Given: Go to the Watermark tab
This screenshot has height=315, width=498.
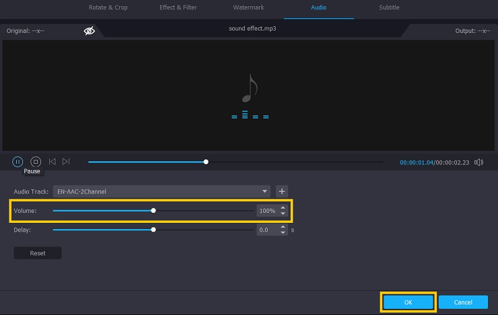Looking at the screenshot, I should click(x=248, y=7).
